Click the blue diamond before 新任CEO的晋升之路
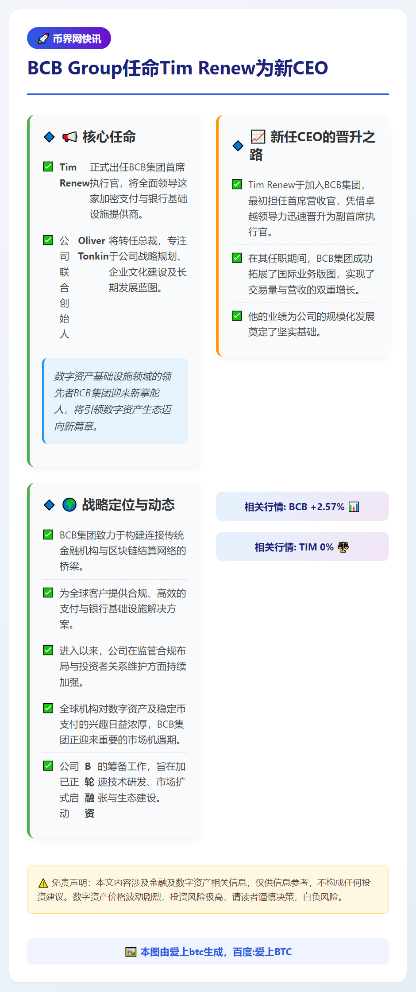The height and width of the screenshot is (992, 416). [238, 146]
